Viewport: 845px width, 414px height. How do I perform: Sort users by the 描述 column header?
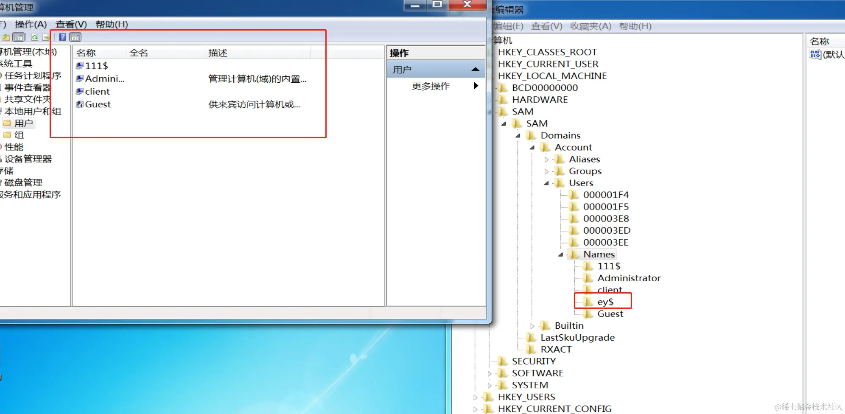click(258, 53)
